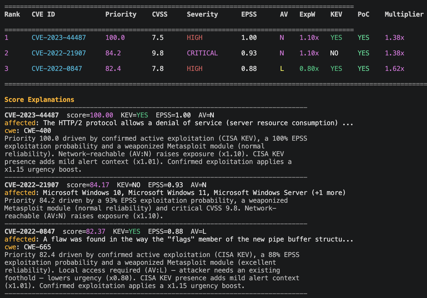This screenshot has height=298, width=427.
Task: Click CVE-2022-0847 in the ranking table
Action: coord(57,68)
